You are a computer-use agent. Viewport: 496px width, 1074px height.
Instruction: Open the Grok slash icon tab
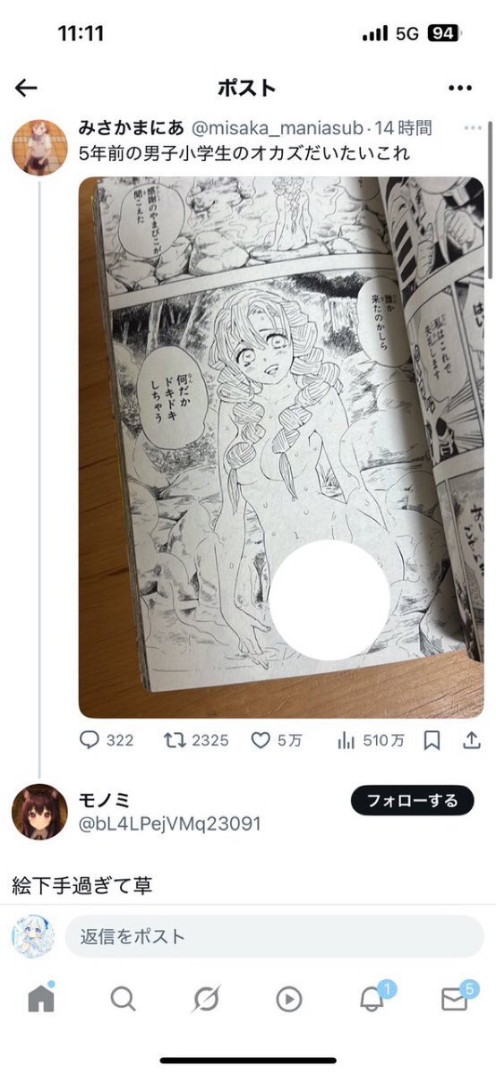tap(206, 999)
